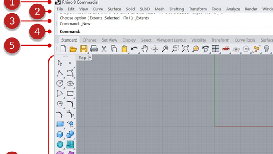This screenshot has height=154, width=273.
Task: Click the Print icon
Action: [94, 49]
